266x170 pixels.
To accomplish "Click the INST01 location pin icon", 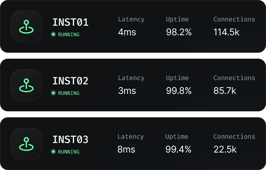I will [x=26, y=27].
